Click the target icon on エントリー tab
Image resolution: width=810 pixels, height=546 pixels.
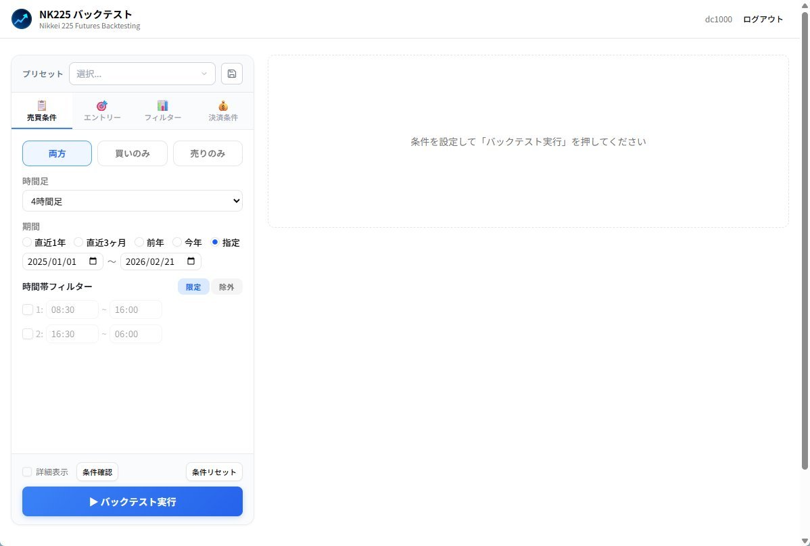tap(102, 105)
